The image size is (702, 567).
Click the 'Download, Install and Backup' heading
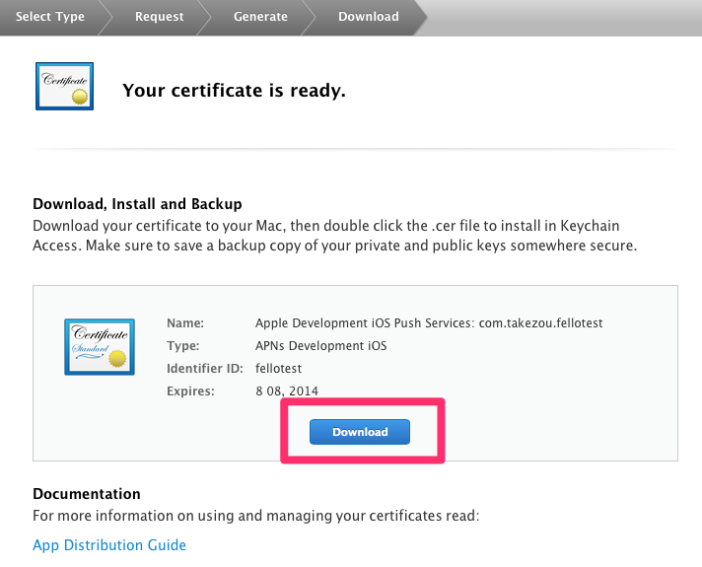coord(137,204)
